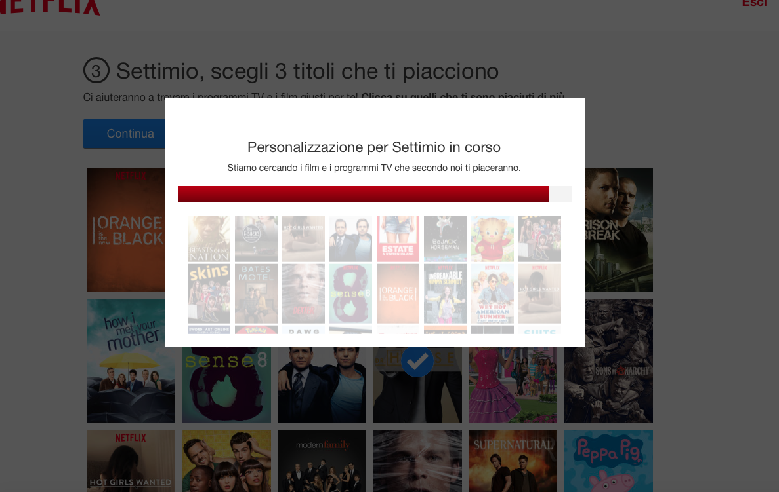This screenshot has height=492, width=779.
Task: Click the BoJack Horseman poster
Action: 445,238
